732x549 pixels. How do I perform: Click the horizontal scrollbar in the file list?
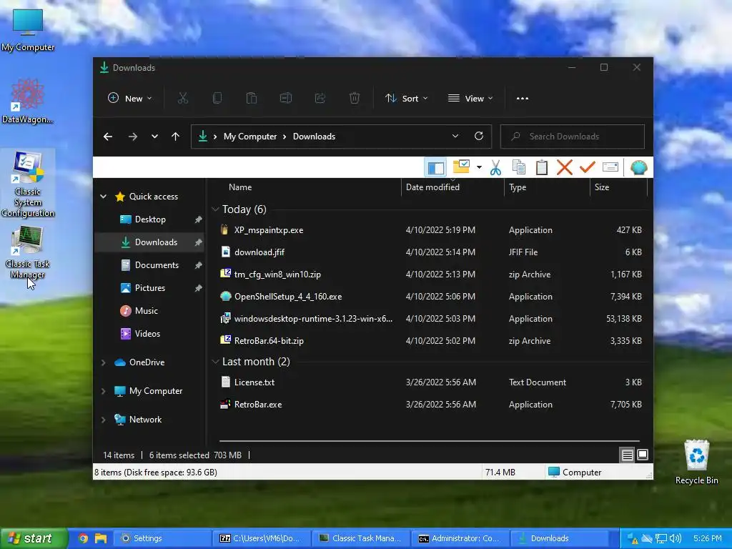tap(430, 440)
